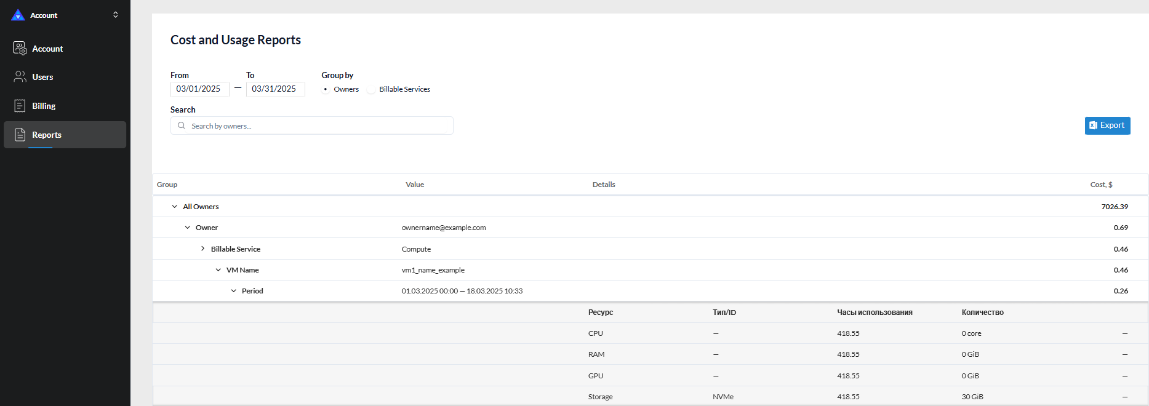Click the Users people icon
This screenshot has height=406, width=1149.
20,77
